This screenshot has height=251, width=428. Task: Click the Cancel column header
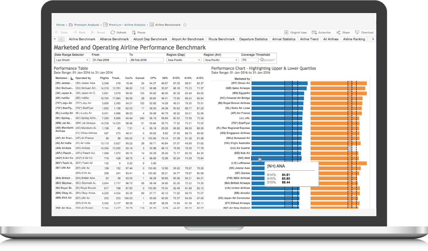coord(140,78)
